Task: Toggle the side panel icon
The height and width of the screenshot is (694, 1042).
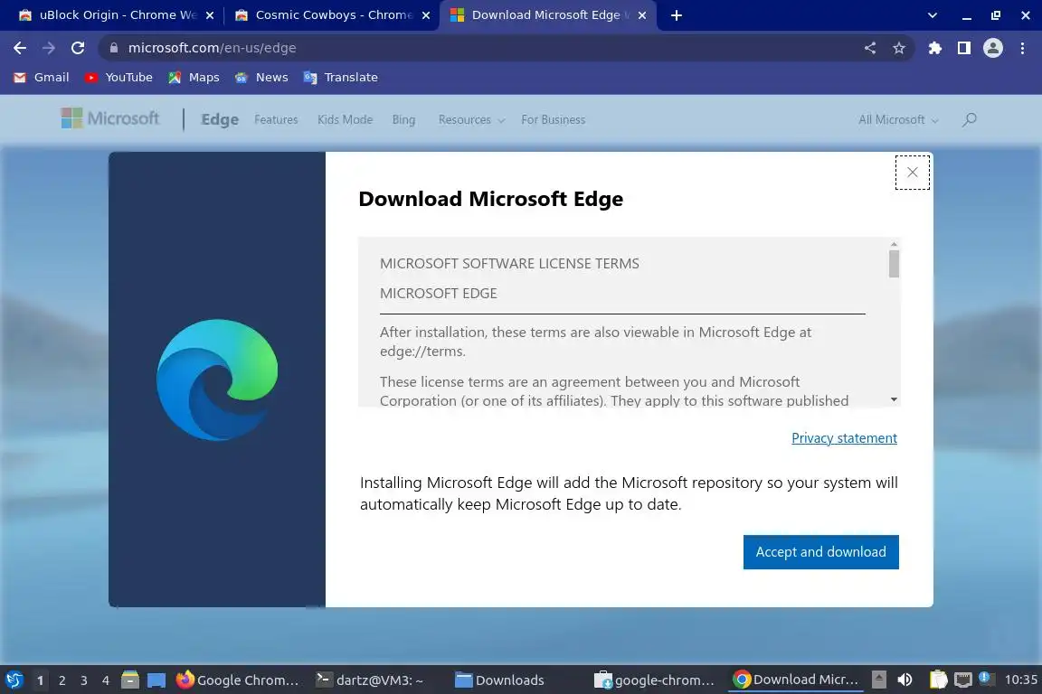Action: [x=964, y=48]
